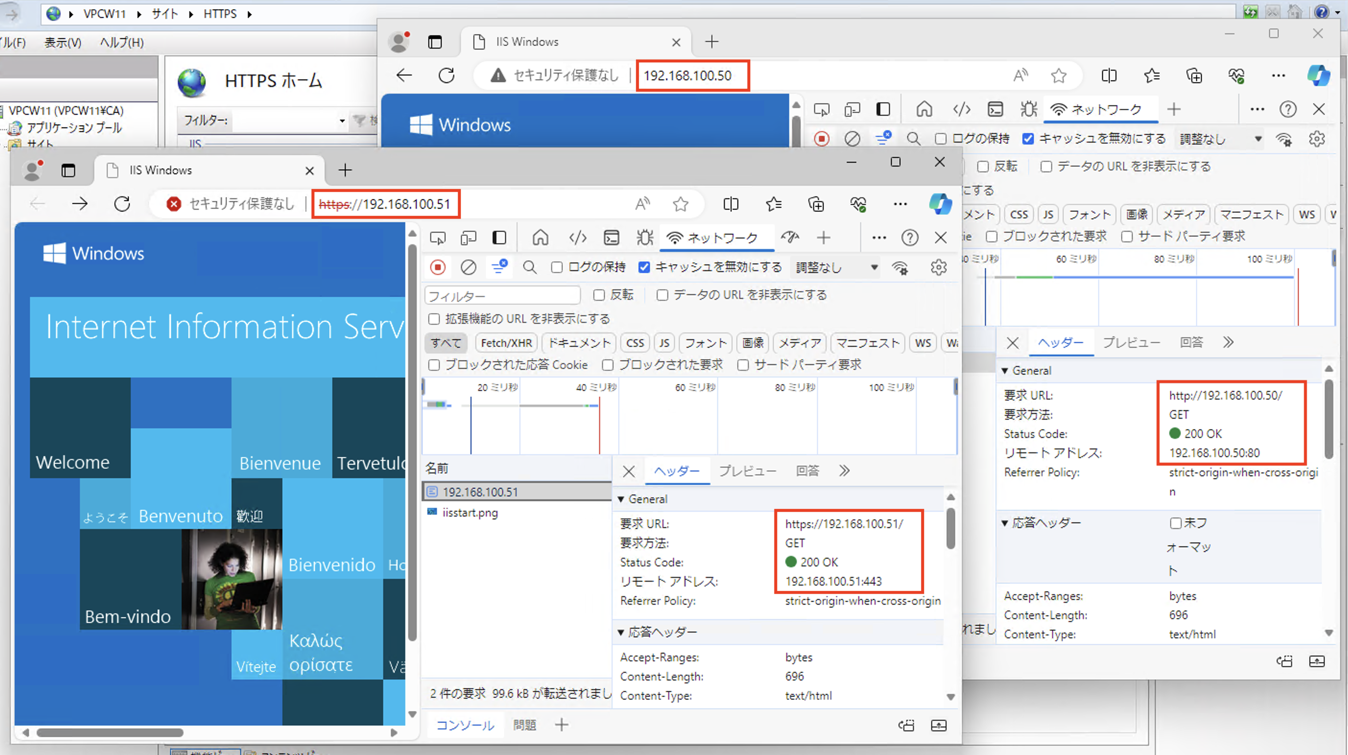The width and height of the screenshot is (1348, 755).
Task: Select the 192.168.100.51 request row
Action: (517, 492)
